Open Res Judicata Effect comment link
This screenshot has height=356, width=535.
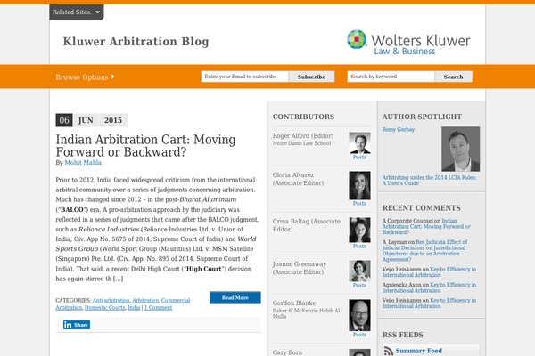[424, 251]
